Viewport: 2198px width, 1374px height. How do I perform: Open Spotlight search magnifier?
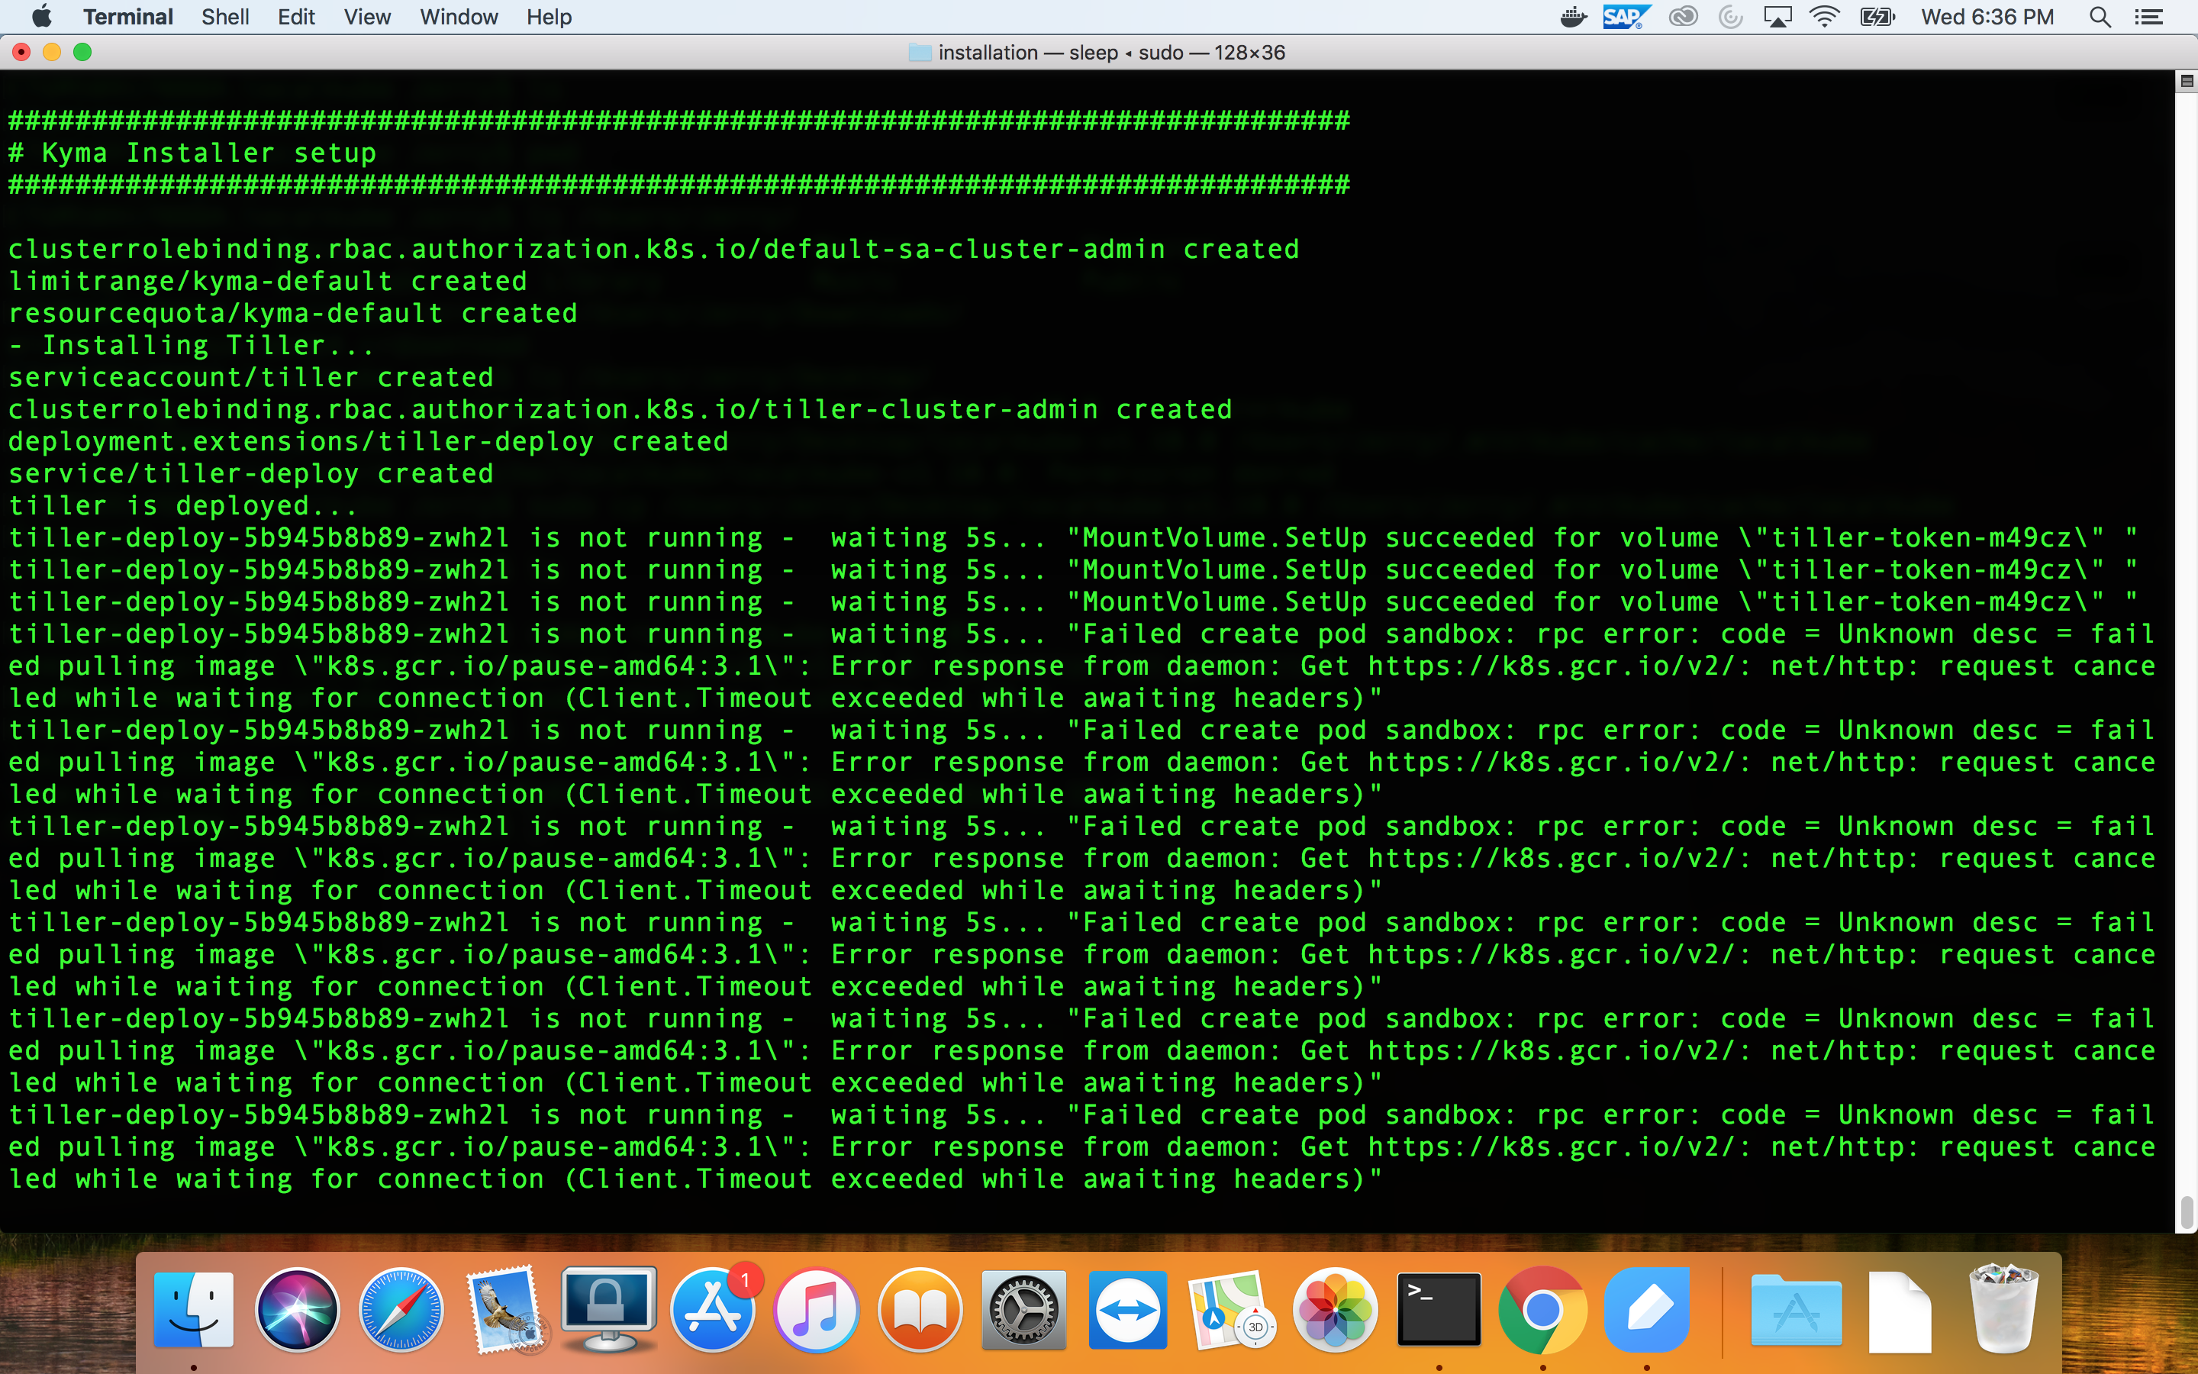click(x=2099, y=18)
